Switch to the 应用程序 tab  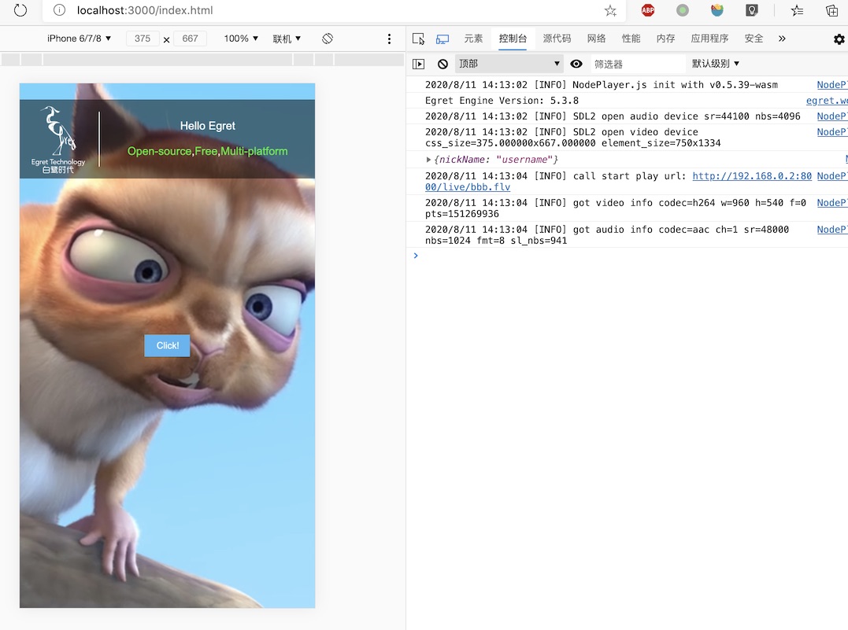[x=709, y=39]
